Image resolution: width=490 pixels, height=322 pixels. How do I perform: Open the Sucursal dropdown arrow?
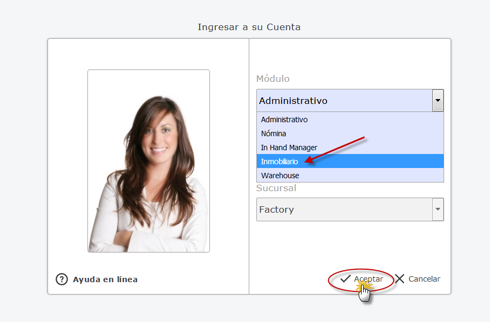pos(438,209)
